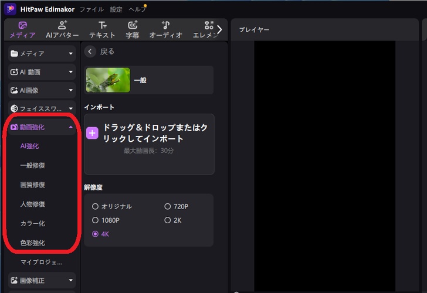Open the エレメント tab icon
Image resolution: width=427 pixels, height=293 pixels.
pos(209,25)
